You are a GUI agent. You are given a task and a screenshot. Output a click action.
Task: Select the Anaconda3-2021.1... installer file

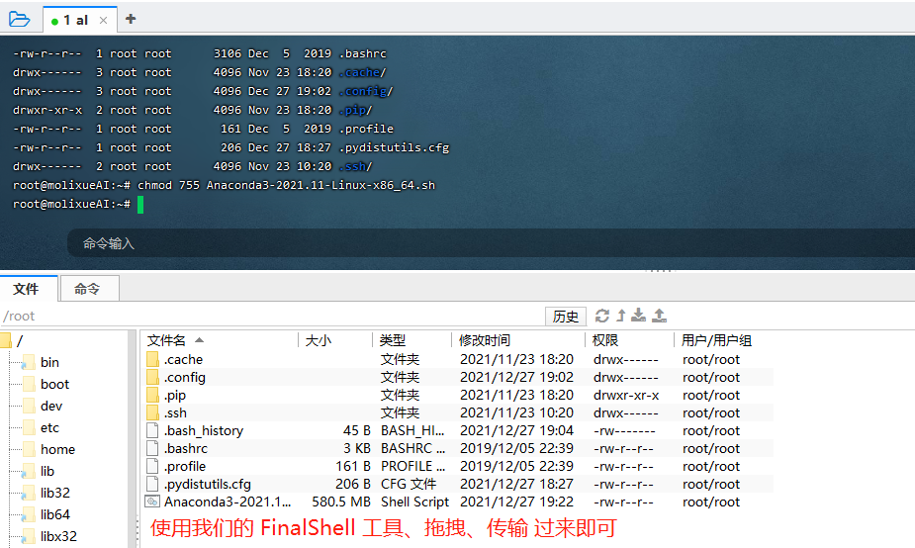point(458,502)
